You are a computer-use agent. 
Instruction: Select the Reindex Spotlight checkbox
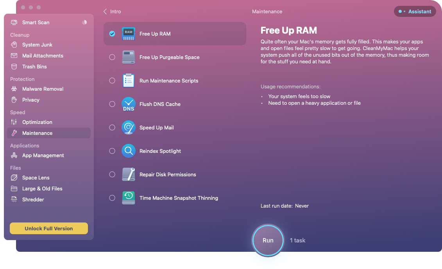(x=112, y=151)
